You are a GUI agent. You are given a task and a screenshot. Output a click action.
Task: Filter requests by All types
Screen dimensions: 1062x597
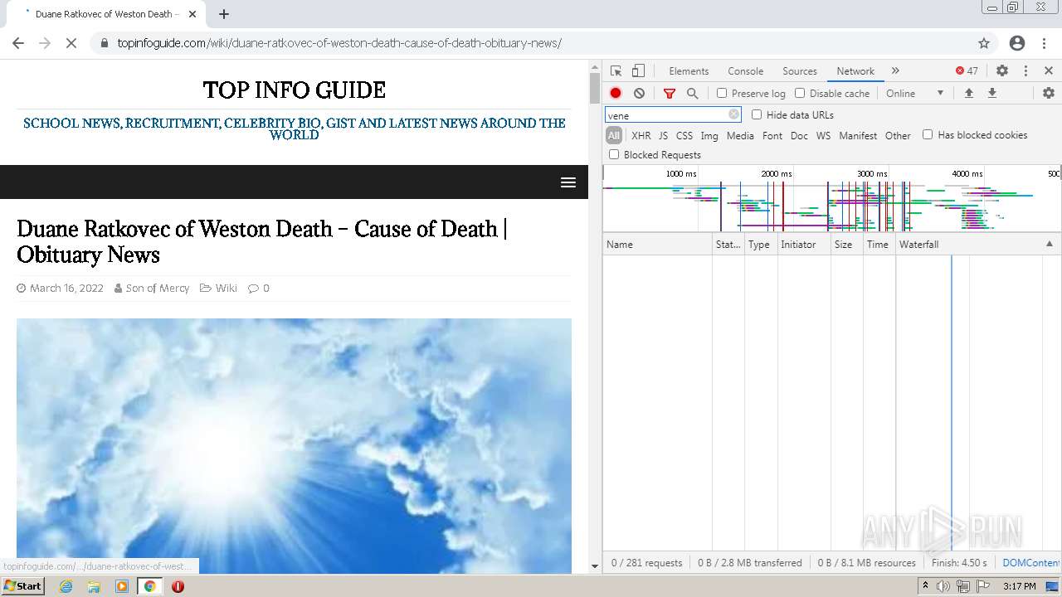coord(614,135)
